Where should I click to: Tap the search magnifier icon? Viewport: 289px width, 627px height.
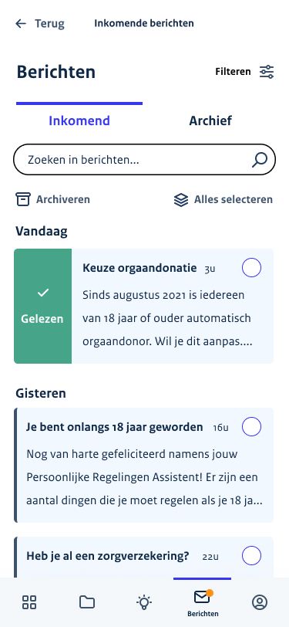[x=260, y=160]
